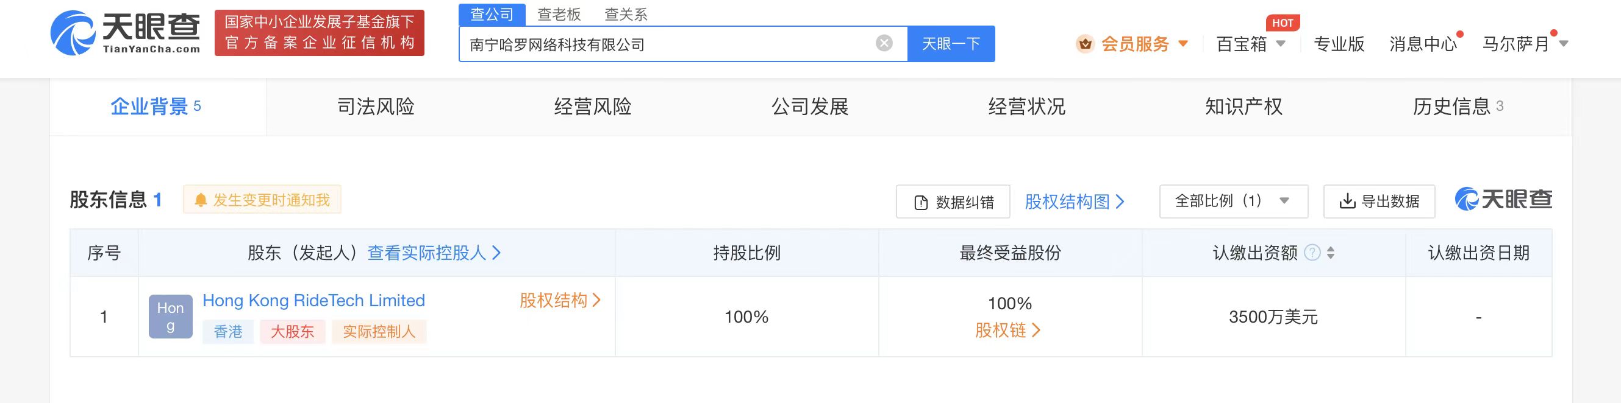Open the 股权结构 link in shareholder row
Viewport: 1621px width, 403px height.
(x=560, y=301)
